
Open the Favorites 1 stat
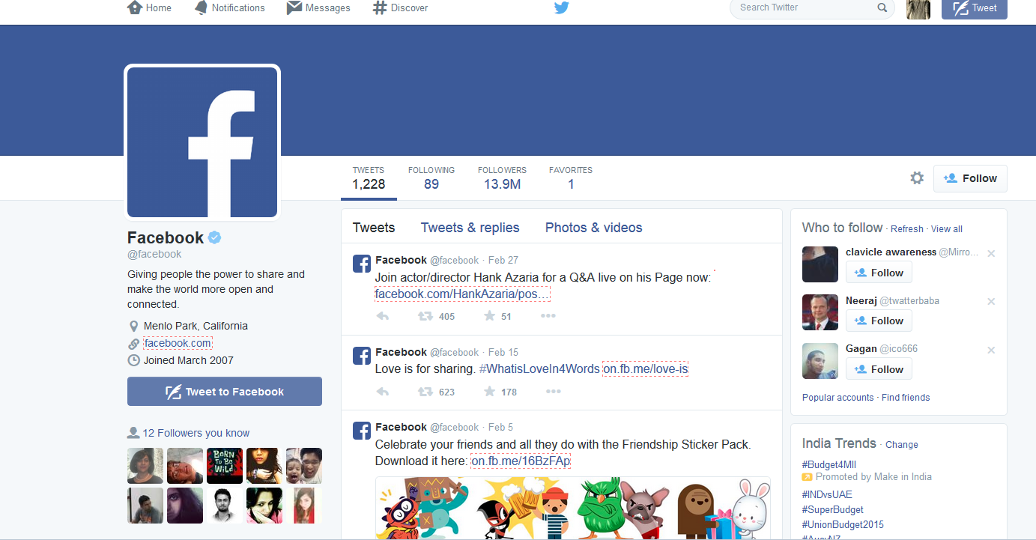coord(571,178)
